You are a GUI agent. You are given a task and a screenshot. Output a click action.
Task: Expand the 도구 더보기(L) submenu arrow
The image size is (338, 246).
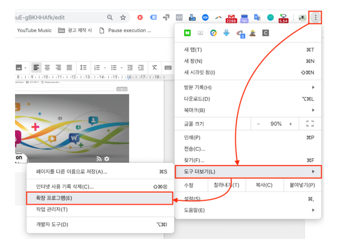[x=313, y=171]
